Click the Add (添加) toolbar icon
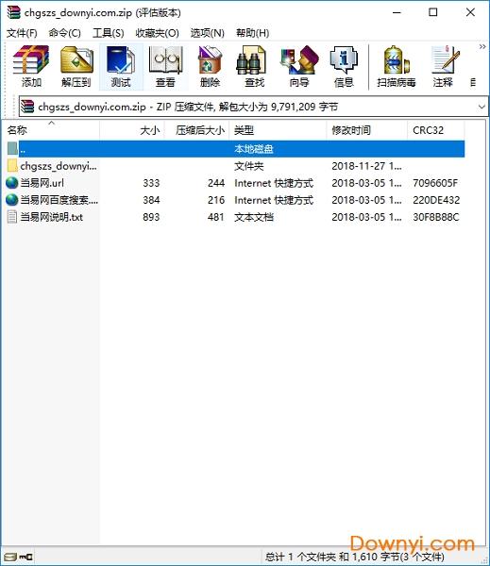The width and height of the screenshot is (490, 566). tap(31, 66)
